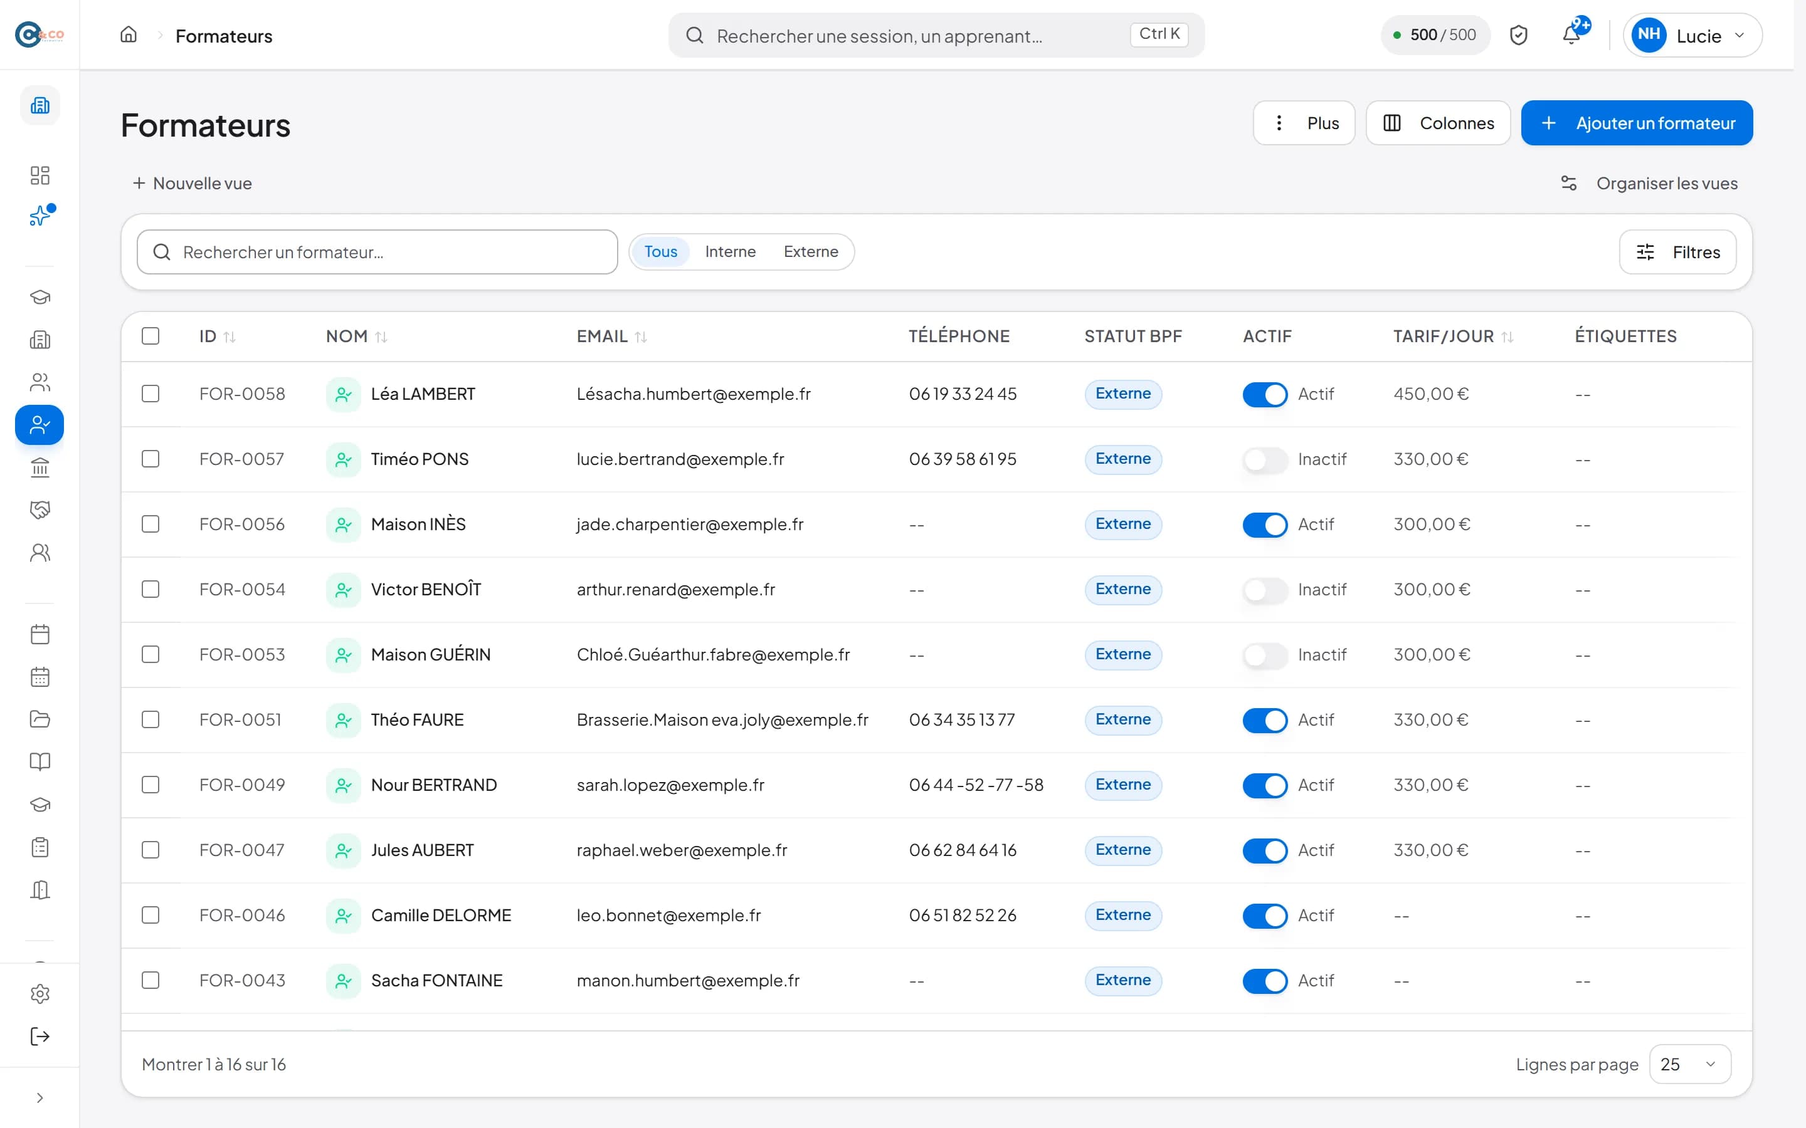The height and width of the screenshot is (1128, 1806).
Task: Click the 450,00 € tariff cell
Action: [1430, 394]
